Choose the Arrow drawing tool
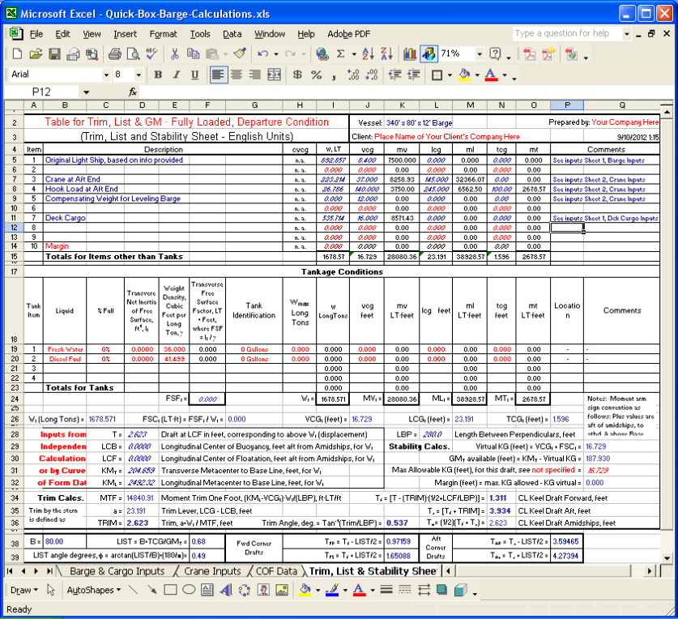 (x=151, y=590)
